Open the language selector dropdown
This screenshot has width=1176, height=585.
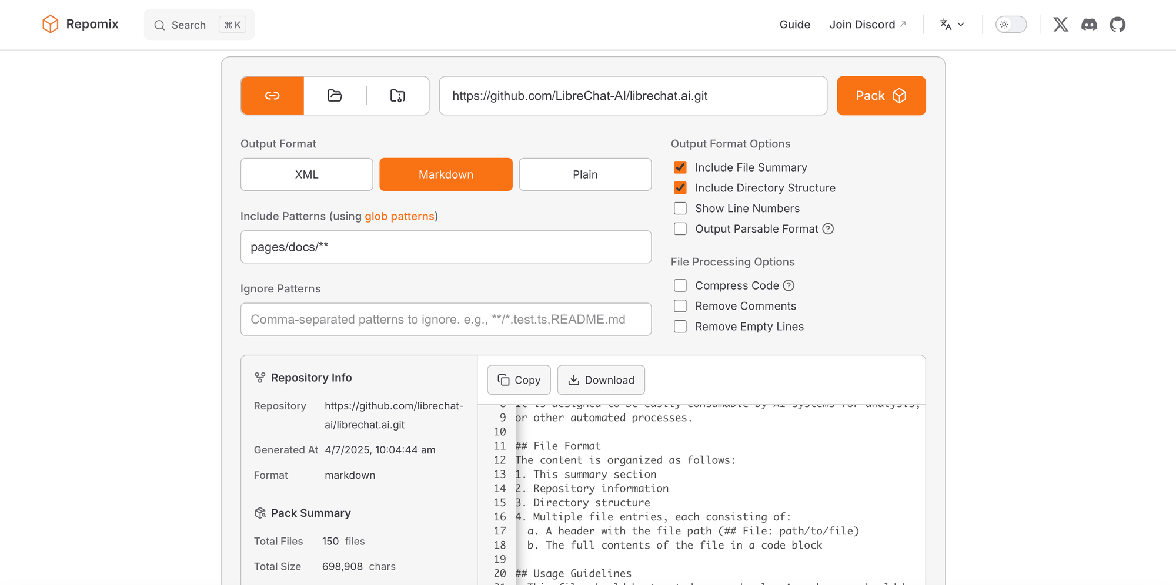(x=952, y=25)
